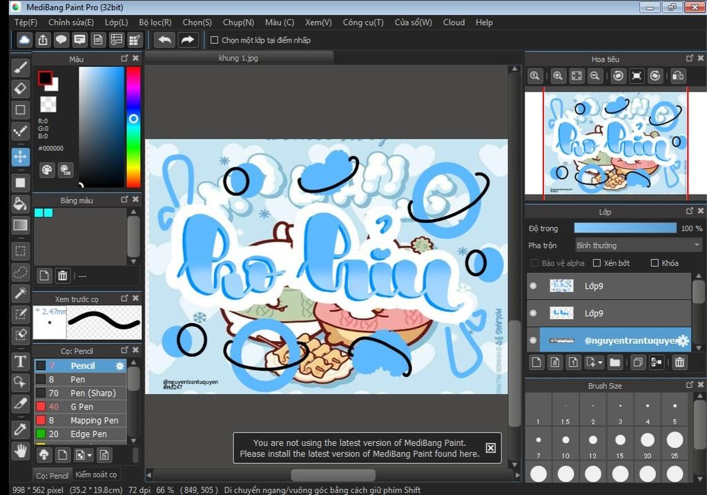Pick the first cyan swatch in Bảng màu
The image size is (707, 495).
[39, 213]
